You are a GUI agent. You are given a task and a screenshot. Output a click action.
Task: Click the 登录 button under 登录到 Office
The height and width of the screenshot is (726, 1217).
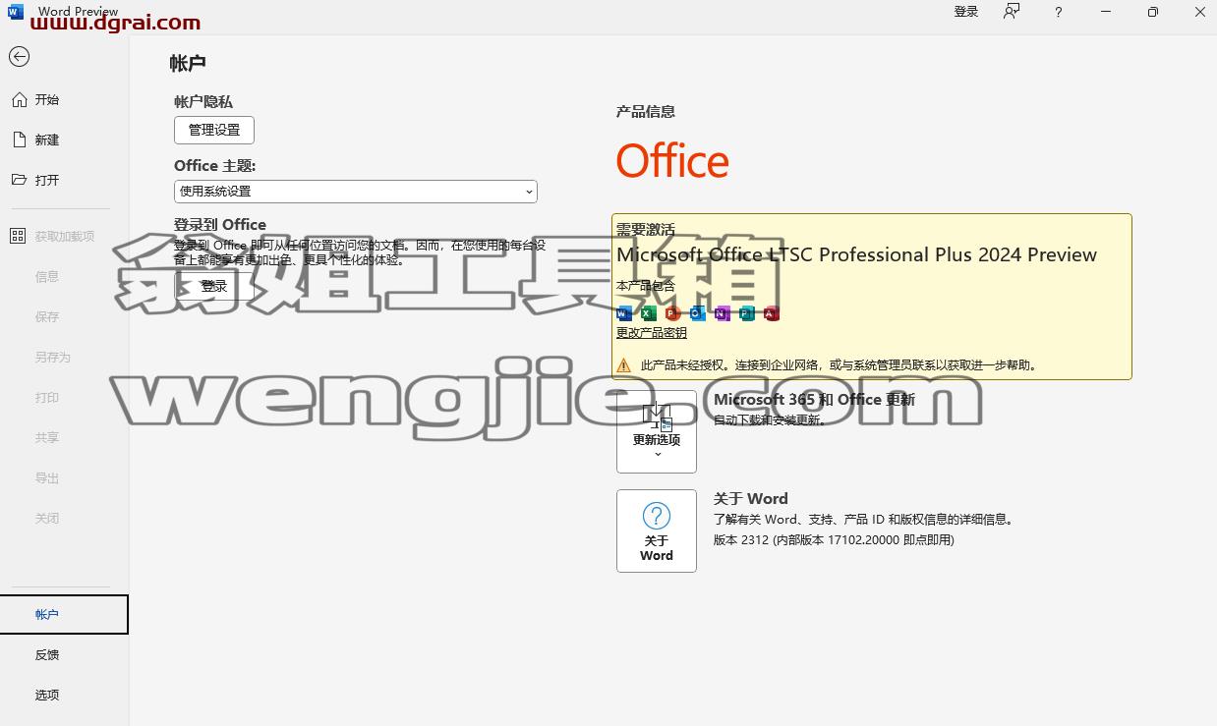click(x=214, y=286)
